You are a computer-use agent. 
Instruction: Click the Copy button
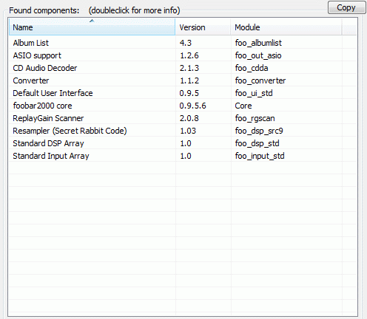point(346,7)
